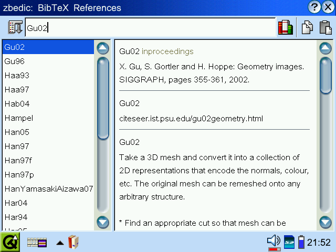This screenshot has height=252, width=336.
Task: Click the copy icon in toolbar
Action: tap(307, 28)
